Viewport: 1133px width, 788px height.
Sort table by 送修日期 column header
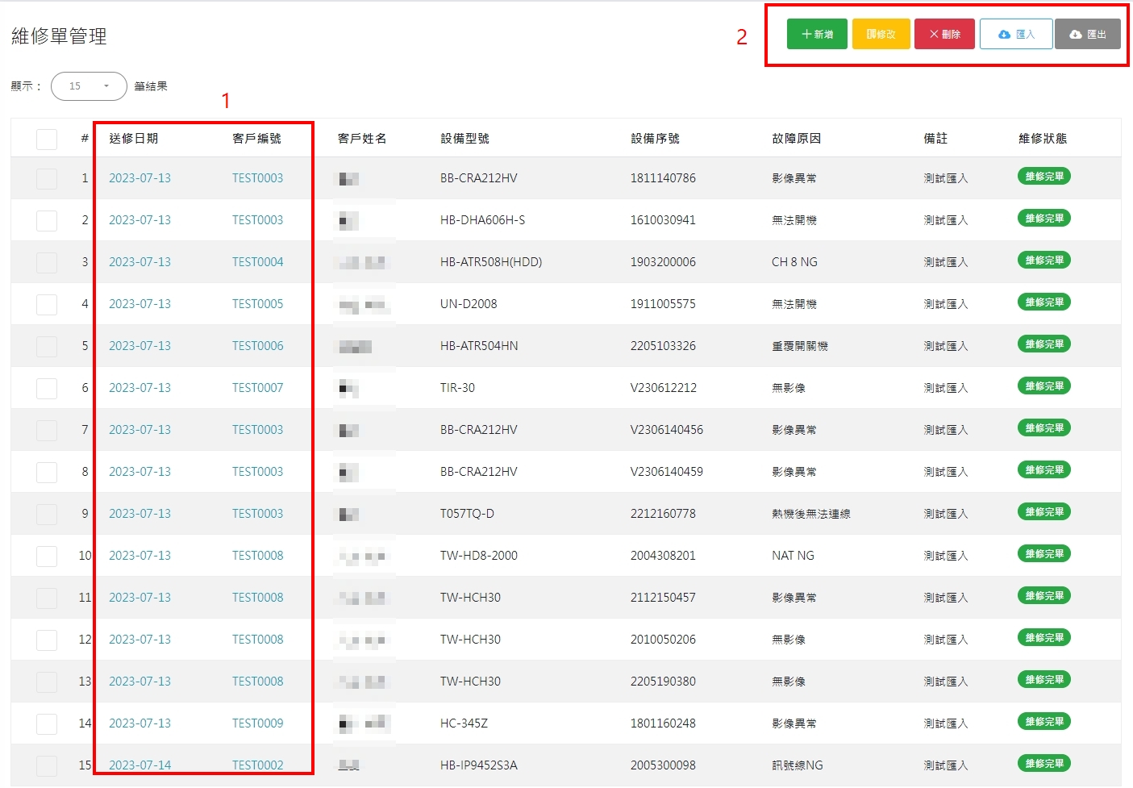point(134,139)
